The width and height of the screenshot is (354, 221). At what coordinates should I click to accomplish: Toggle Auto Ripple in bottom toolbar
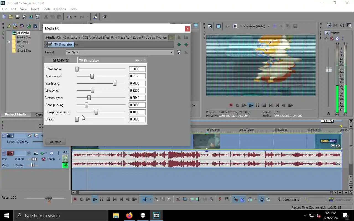click(250, 199)
